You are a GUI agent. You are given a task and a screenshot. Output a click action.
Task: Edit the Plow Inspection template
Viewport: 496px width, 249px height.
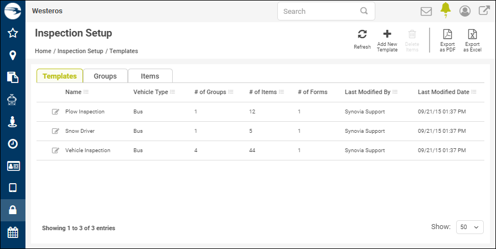[x=55, y=112]
